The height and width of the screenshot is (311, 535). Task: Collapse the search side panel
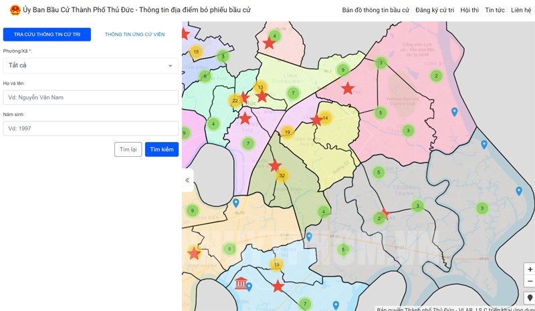187,180
